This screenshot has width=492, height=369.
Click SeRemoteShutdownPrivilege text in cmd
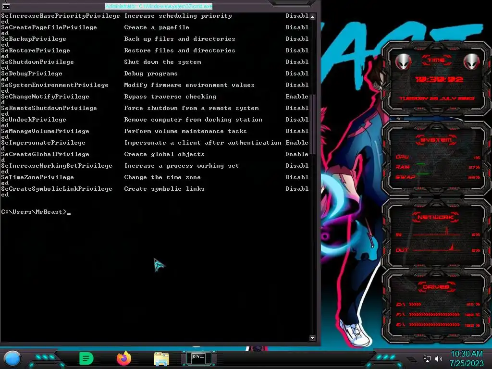coord(49,108)
